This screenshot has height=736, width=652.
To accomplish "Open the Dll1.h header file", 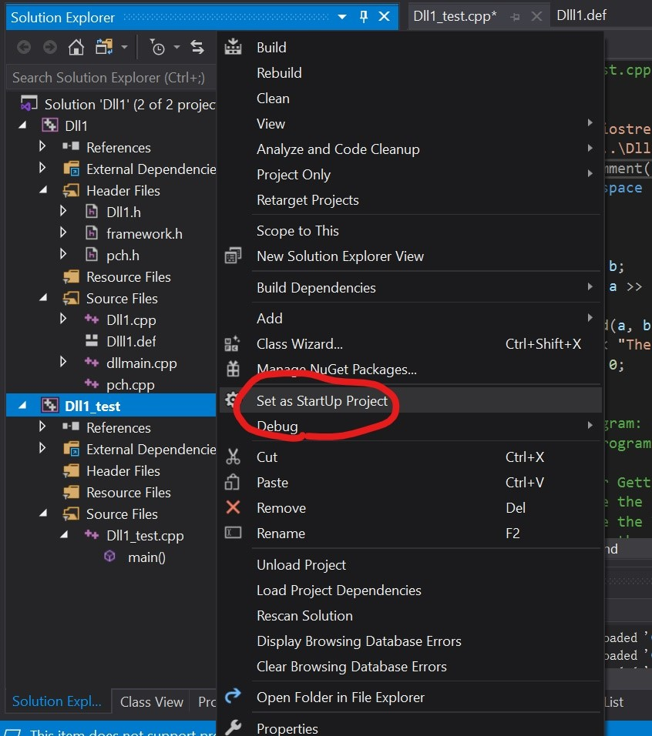I will tap(123, 212).
